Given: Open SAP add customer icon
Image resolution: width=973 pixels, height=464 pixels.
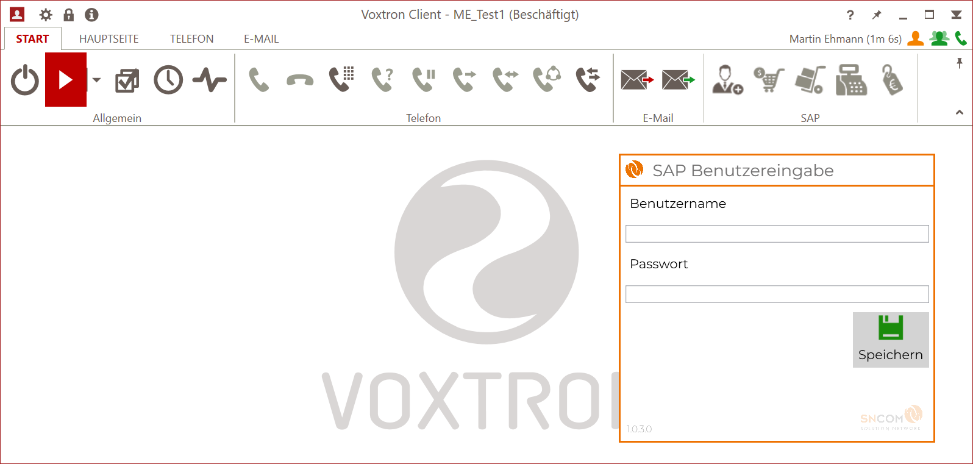Looking at the screenshot, I should pos(727,80).
